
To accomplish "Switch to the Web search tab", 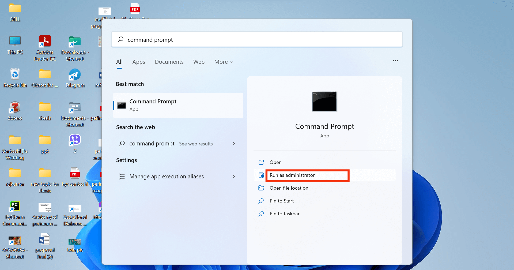I will coord(199,62).
